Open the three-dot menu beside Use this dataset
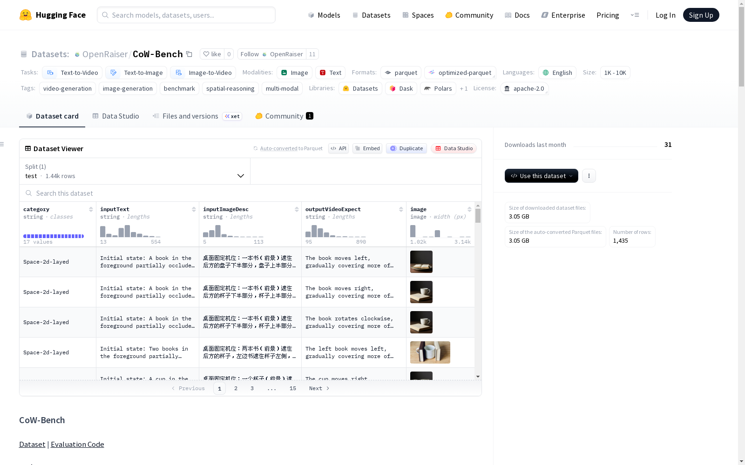Viewport: 745px width, 465px height. (x=589, y=176)
